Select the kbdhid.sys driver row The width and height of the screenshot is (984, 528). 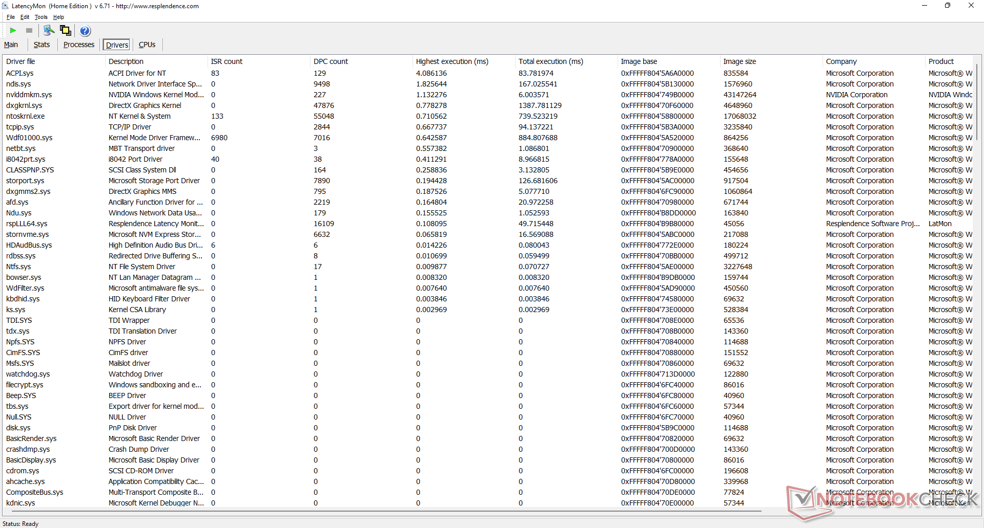point(488,299)
